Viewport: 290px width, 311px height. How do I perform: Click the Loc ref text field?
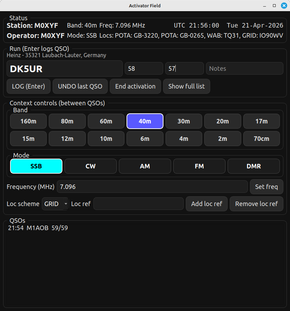[138, 204]
